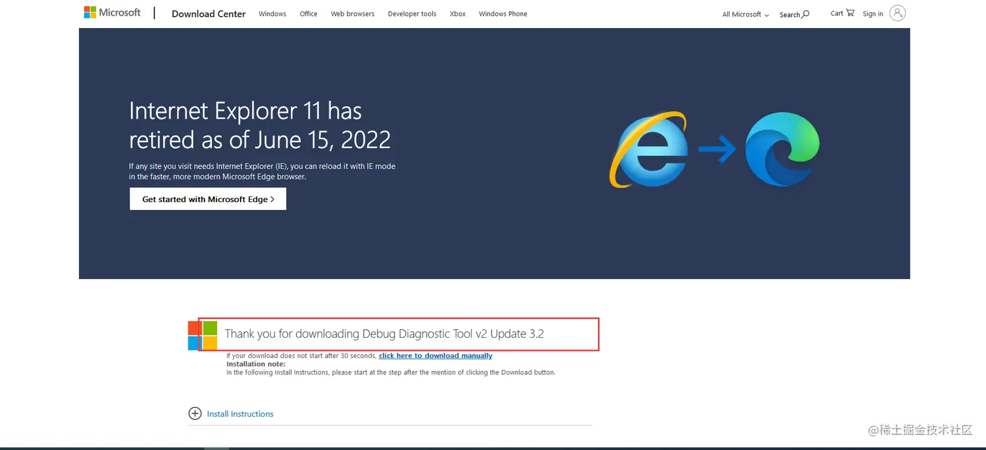Go to Download Center
Viewport: 986px width, 450px height.
point(209,14)
